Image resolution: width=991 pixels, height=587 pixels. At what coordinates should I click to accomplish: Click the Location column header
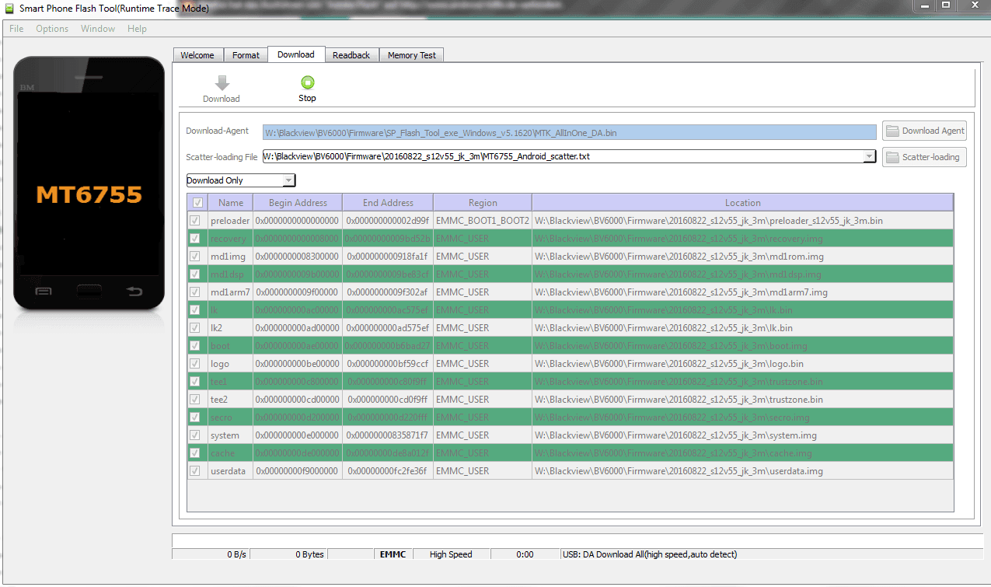(743, 203)
